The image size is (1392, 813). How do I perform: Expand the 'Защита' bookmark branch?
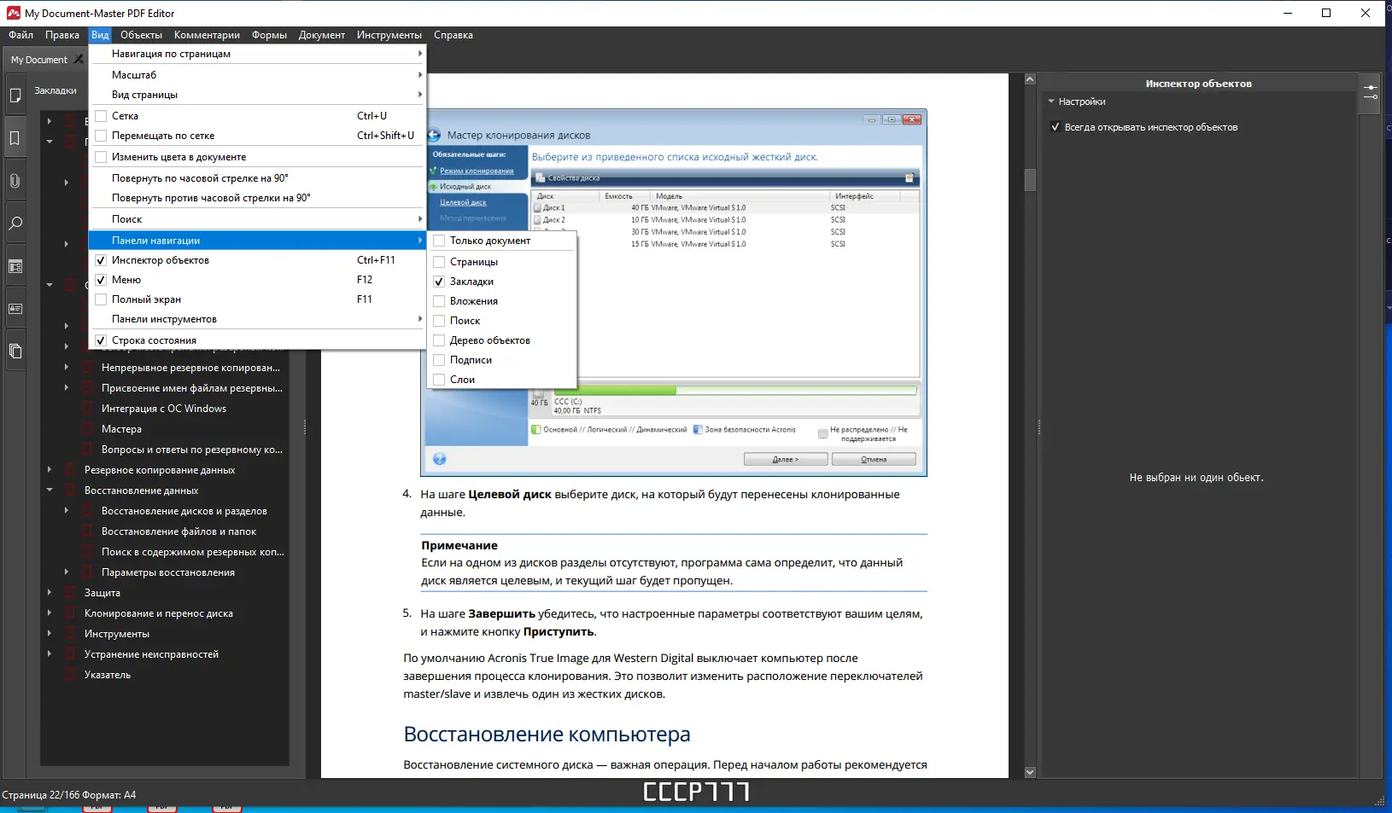(x=51, y=592)
